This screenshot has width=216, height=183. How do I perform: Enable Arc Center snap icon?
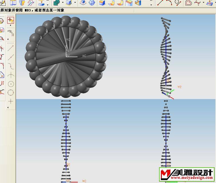[11, 84]
